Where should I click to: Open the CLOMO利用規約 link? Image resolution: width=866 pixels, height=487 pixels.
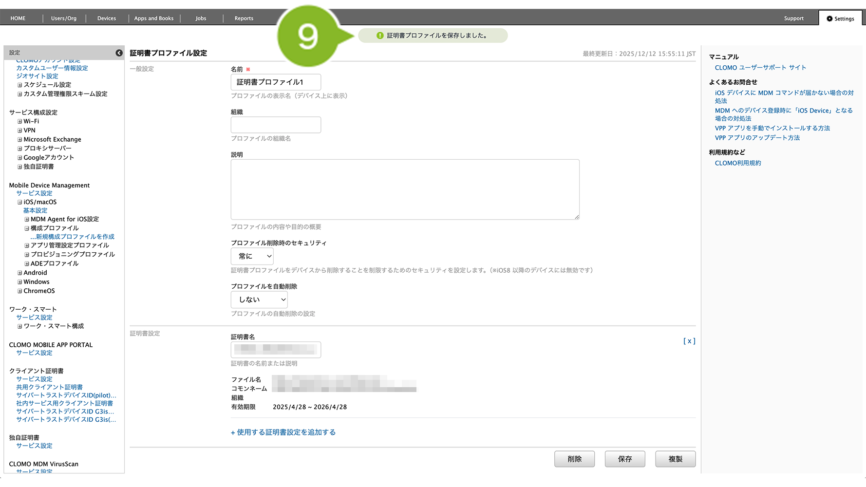[x=737, y=163]
